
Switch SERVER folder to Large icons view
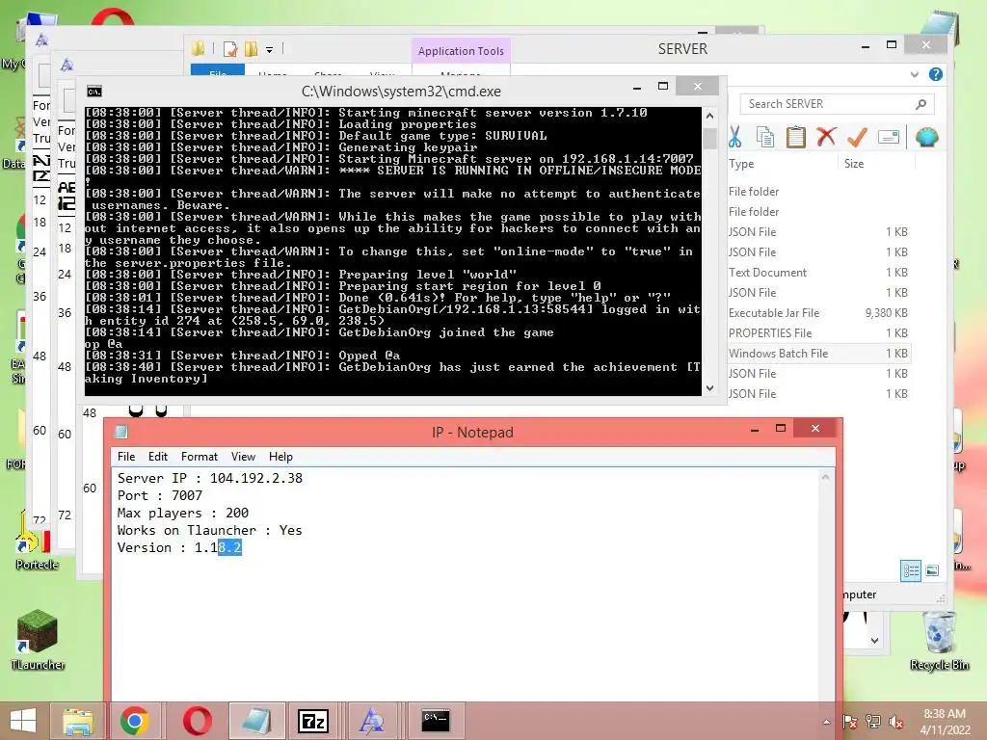932,570
